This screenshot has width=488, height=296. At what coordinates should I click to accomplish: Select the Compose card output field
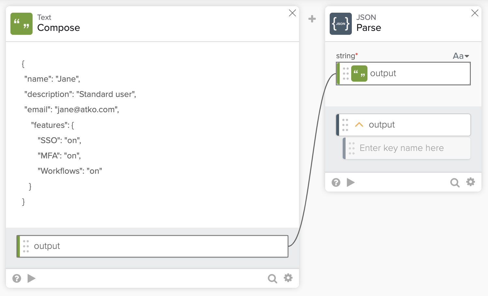coord(152,246)
